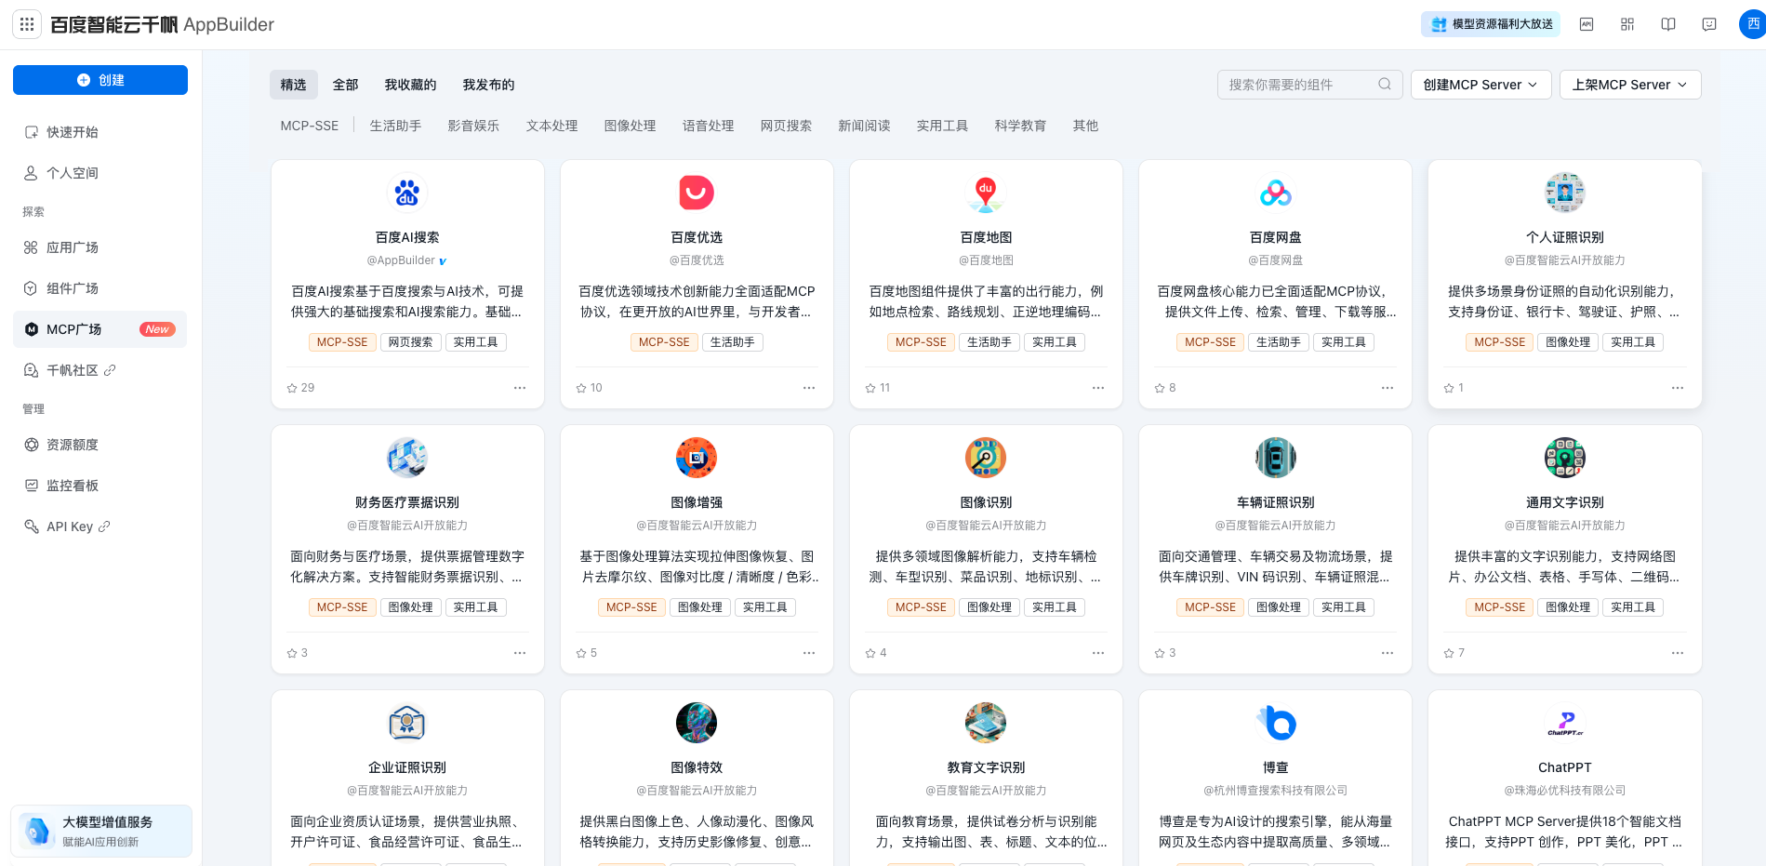The image size is (1766, 866).
Task: Open more options on 百度AI搜索 card
Action: click(x=520, y=388)
